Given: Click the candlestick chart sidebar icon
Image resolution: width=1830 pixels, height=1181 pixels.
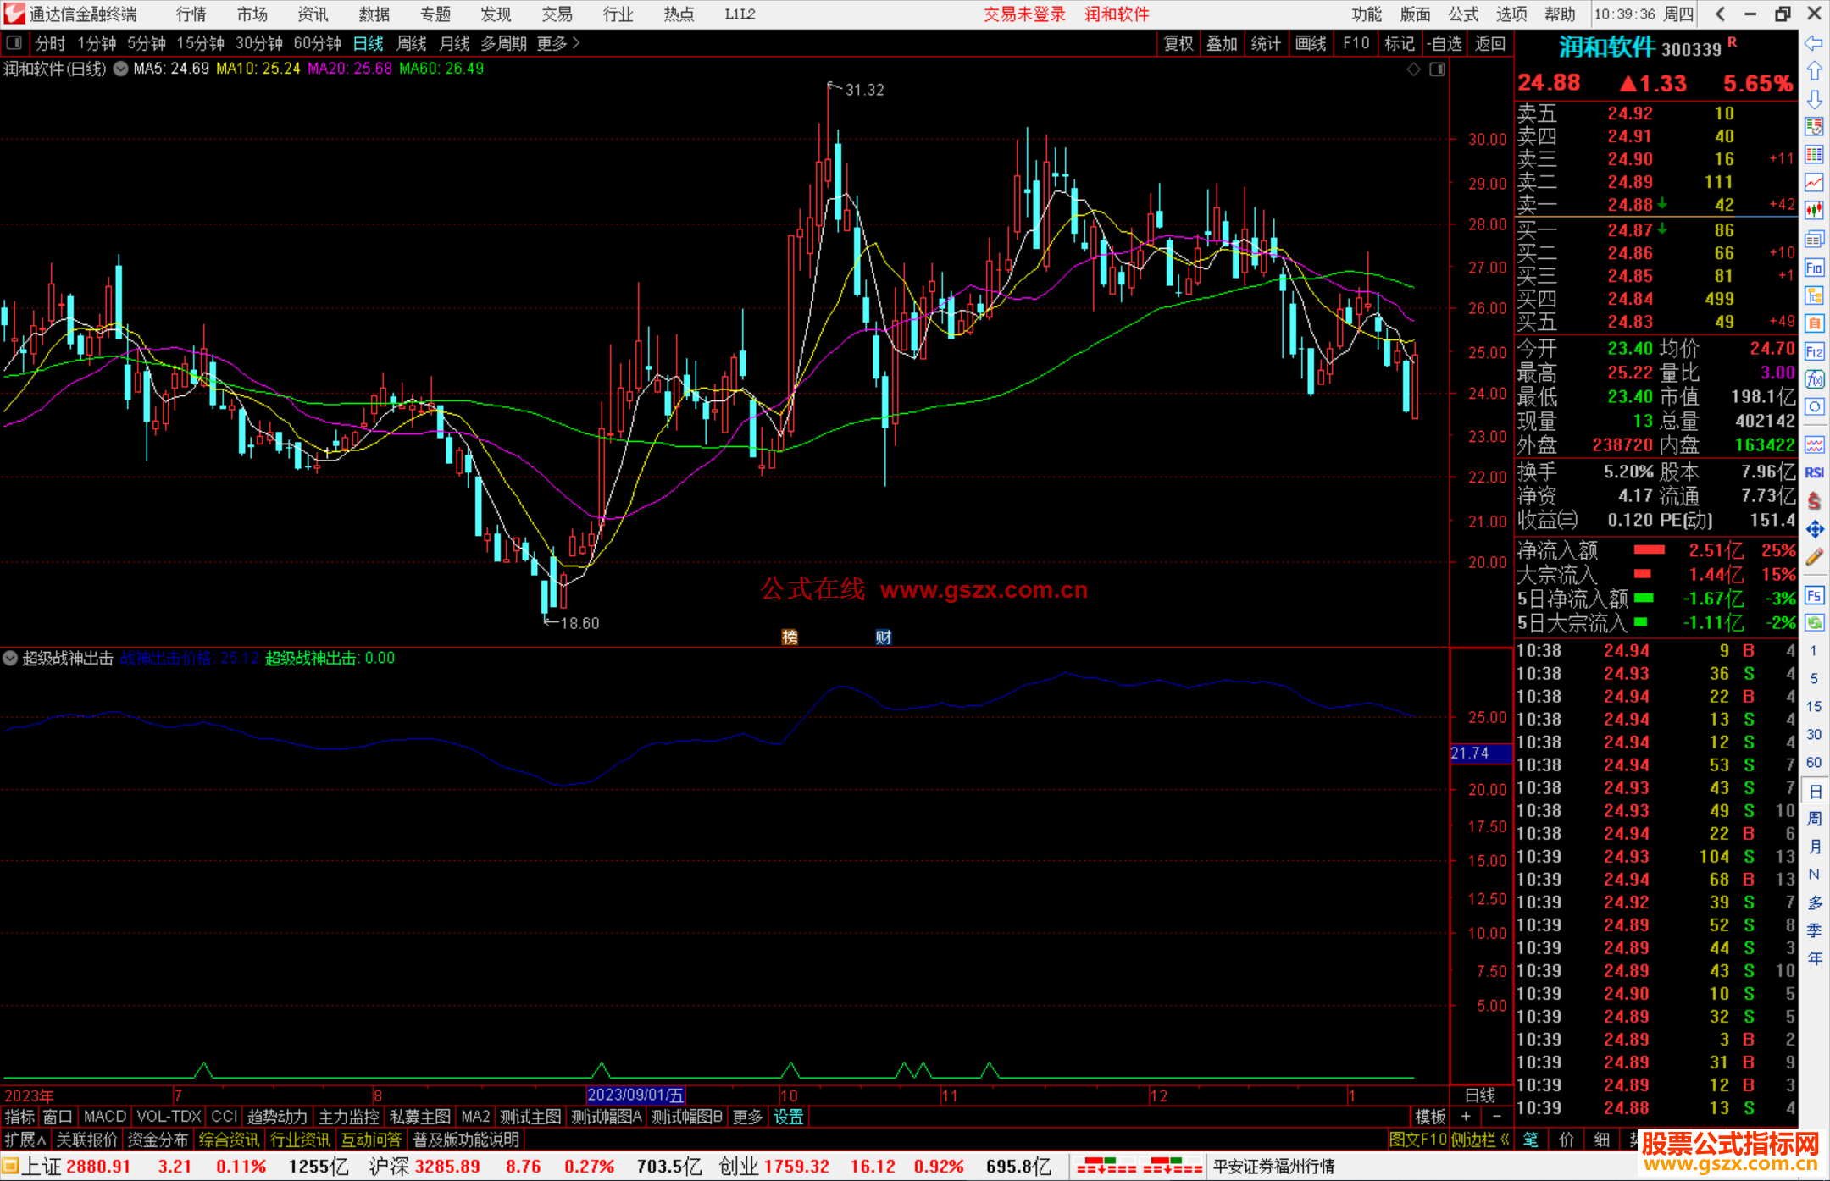Looking at the screenshot, I should click(1814, 210).
